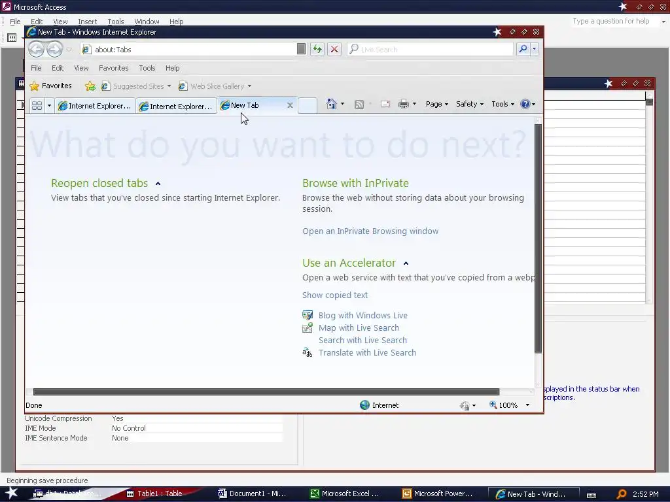Click the horizontal scrollbar of the page
Viewport: 670px width, 502px height.
(266, 392)
